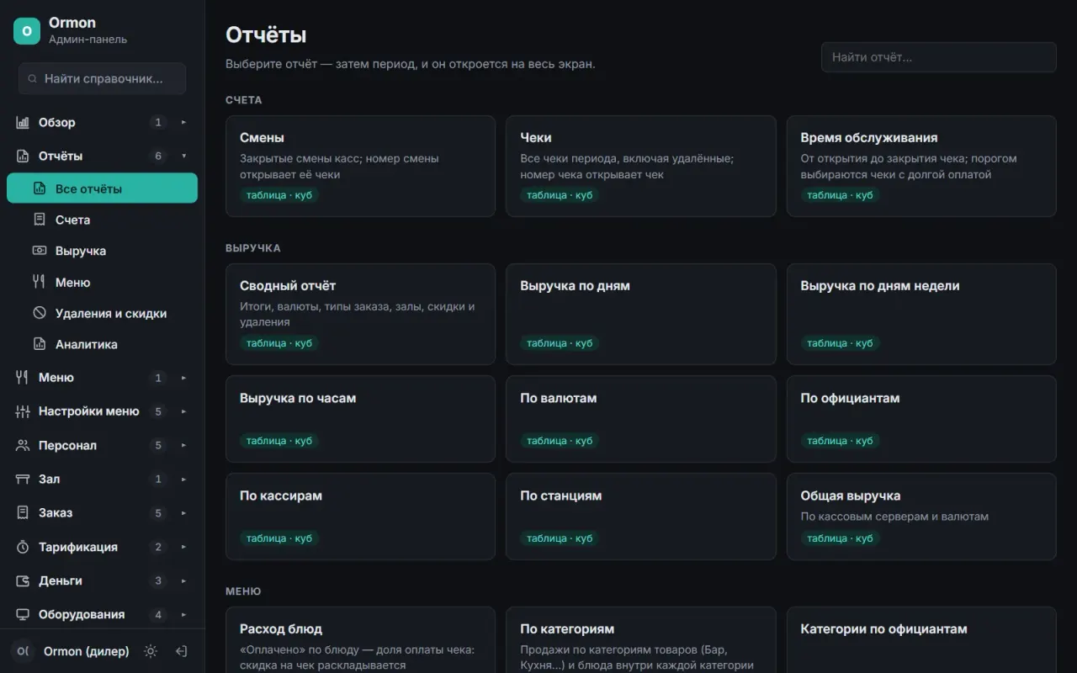This screenshot has width=1077, height=673.
Task: Click the Выручка banknote icon
Action: 40,251
